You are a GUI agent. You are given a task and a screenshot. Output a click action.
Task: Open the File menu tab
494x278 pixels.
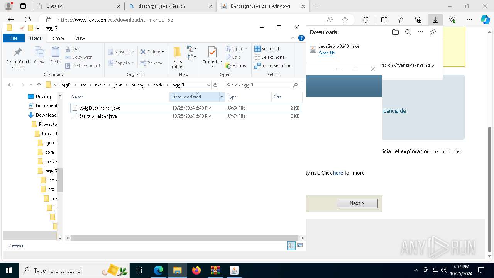pyautogui.click(x=14, y=38)
